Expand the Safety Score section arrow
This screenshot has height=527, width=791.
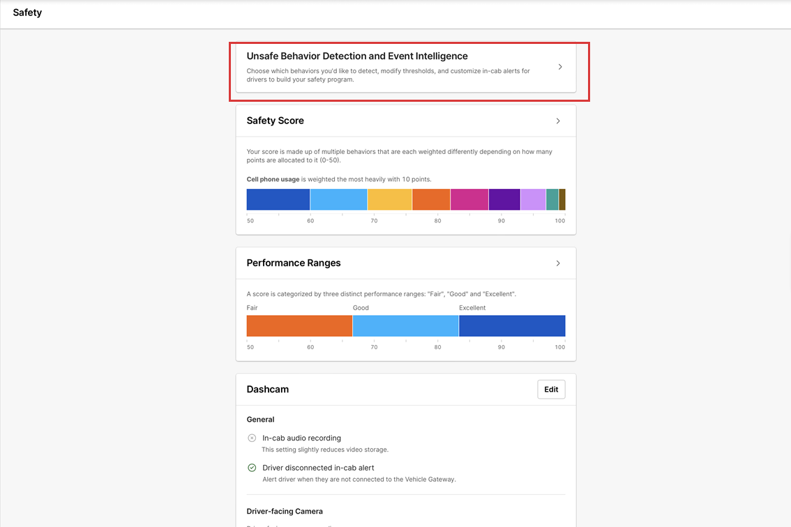point(558,121)
